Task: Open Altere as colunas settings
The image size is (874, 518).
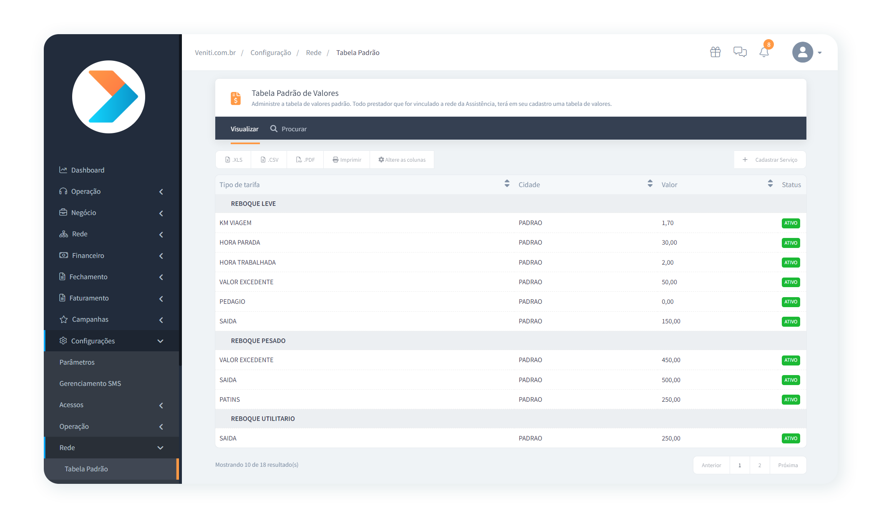Action: (402, 160)
